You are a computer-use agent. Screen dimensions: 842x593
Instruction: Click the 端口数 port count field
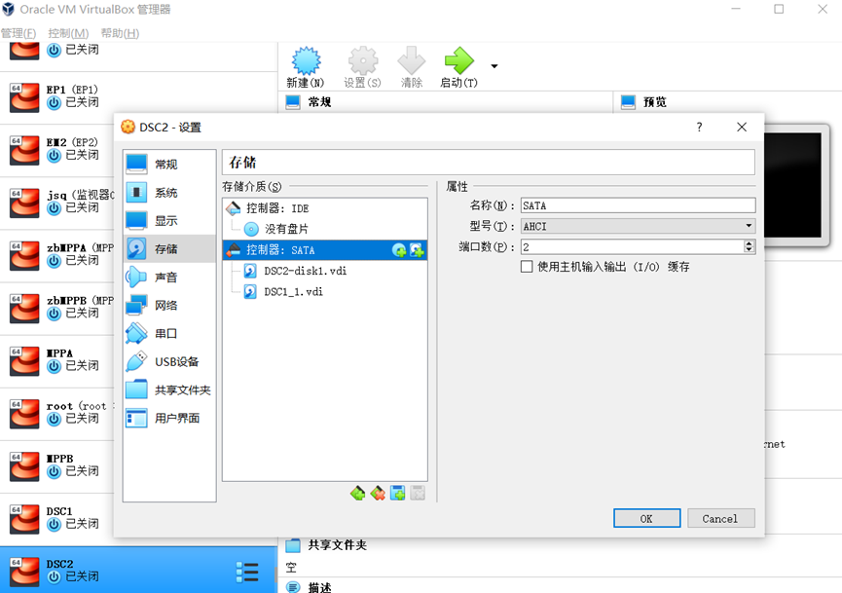coord(632,246)
